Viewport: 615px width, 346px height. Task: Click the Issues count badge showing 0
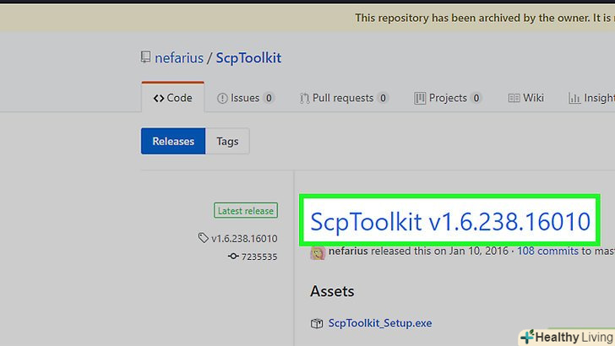coord(269,98)
